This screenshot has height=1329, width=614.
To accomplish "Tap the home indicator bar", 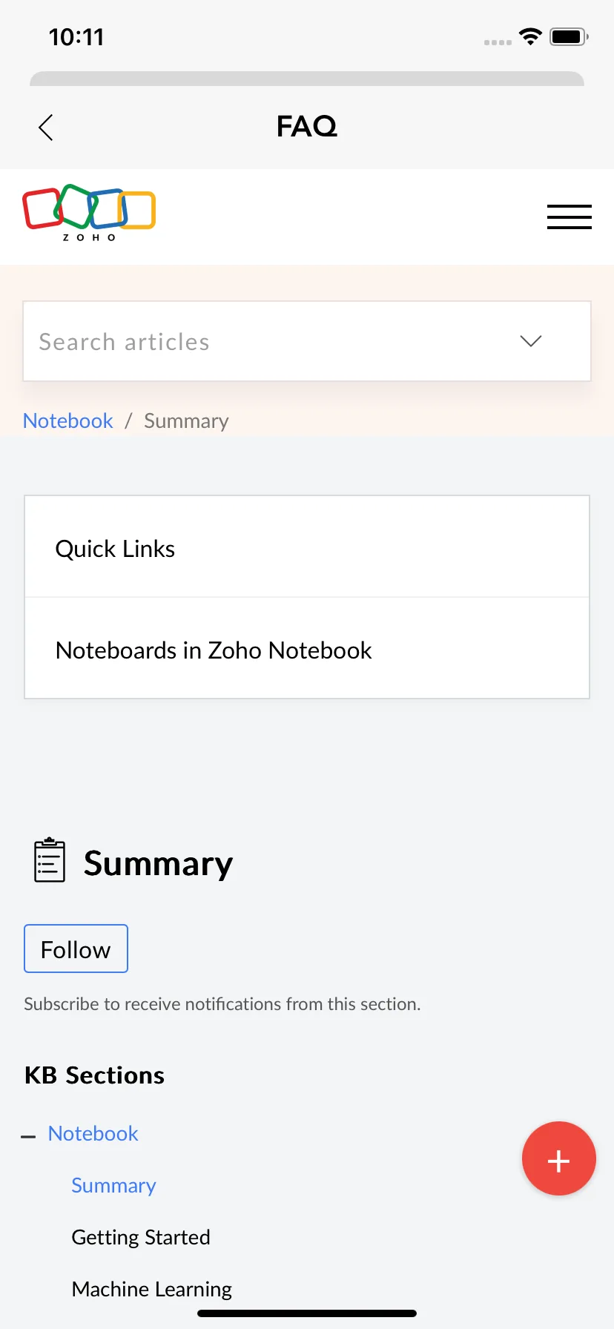I will click(x=307, y=1313).
